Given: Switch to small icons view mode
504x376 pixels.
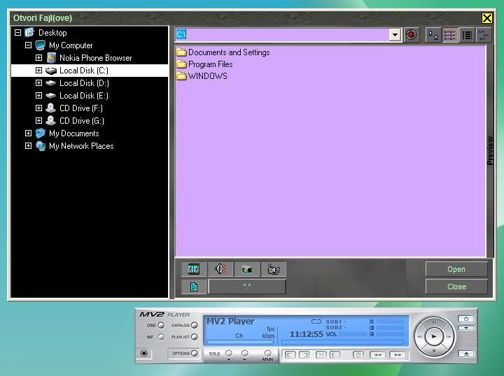Looking at the screenshot, I should (x=449, y=35).
